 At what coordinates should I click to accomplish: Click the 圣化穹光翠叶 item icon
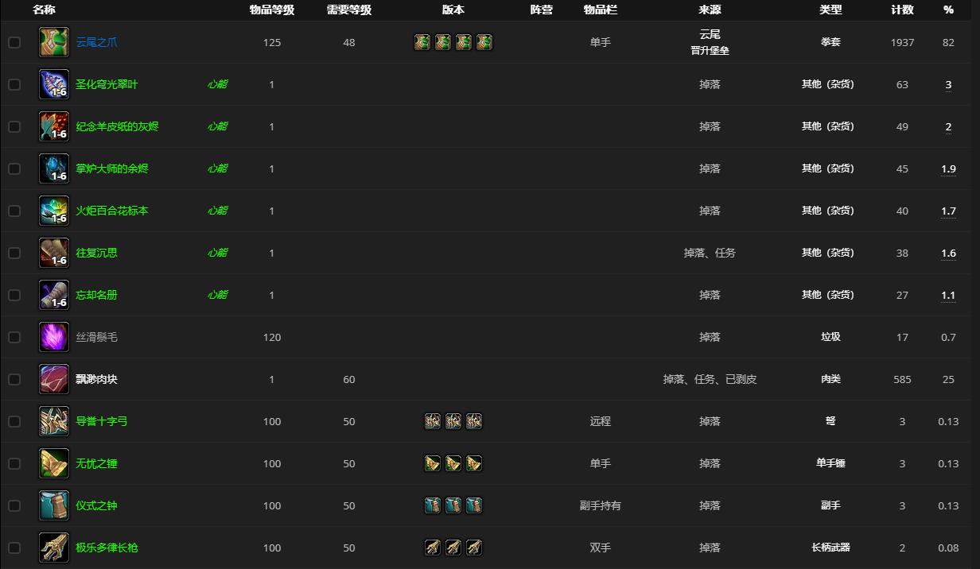coord(53,83)
